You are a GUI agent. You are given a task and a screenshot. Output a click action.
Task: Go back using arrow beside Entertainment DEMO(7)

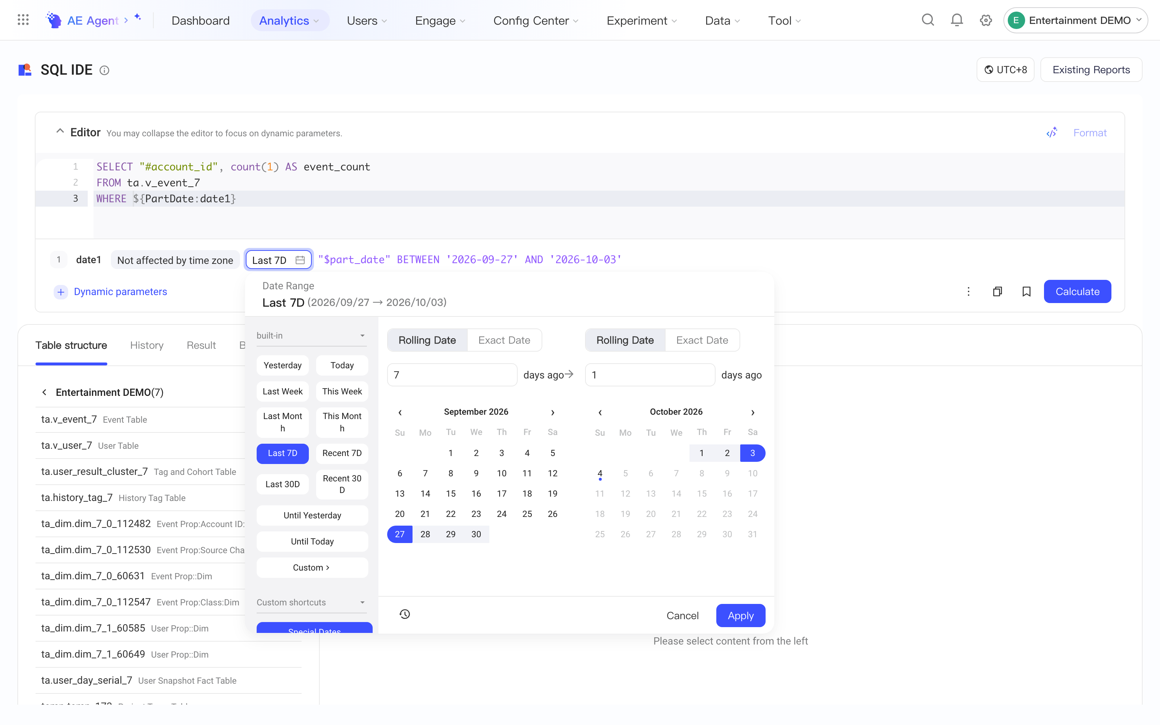pos(44,392)
